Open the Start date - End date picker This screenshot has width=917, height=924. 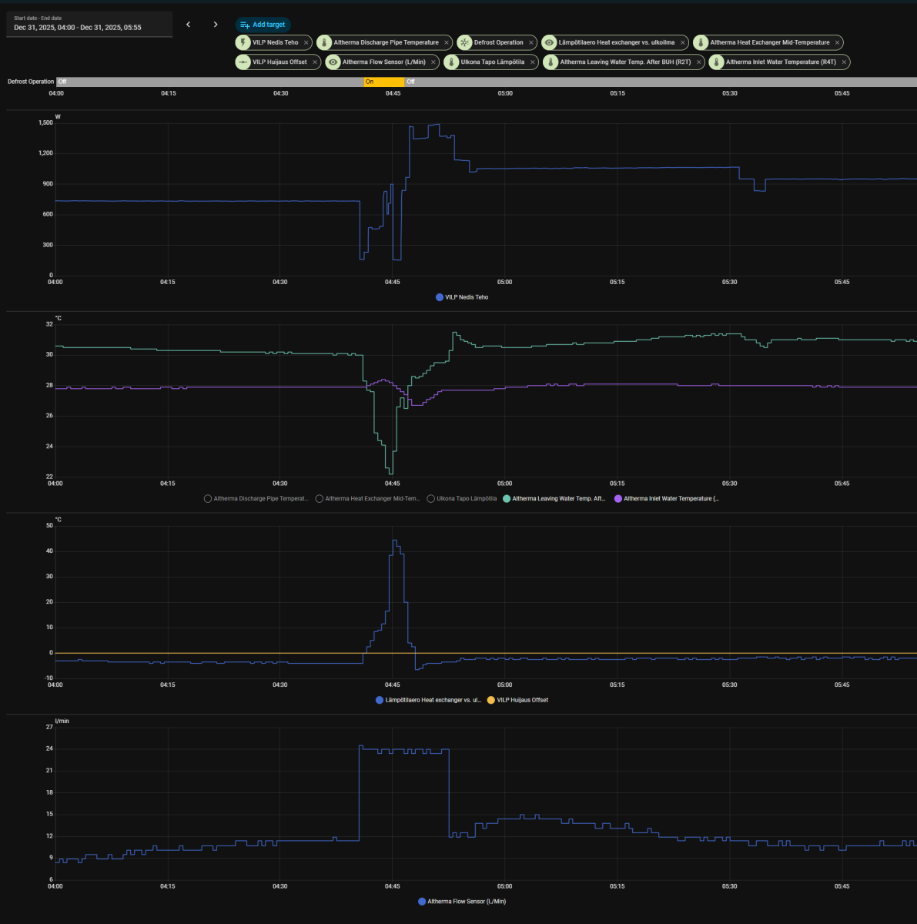89,24
